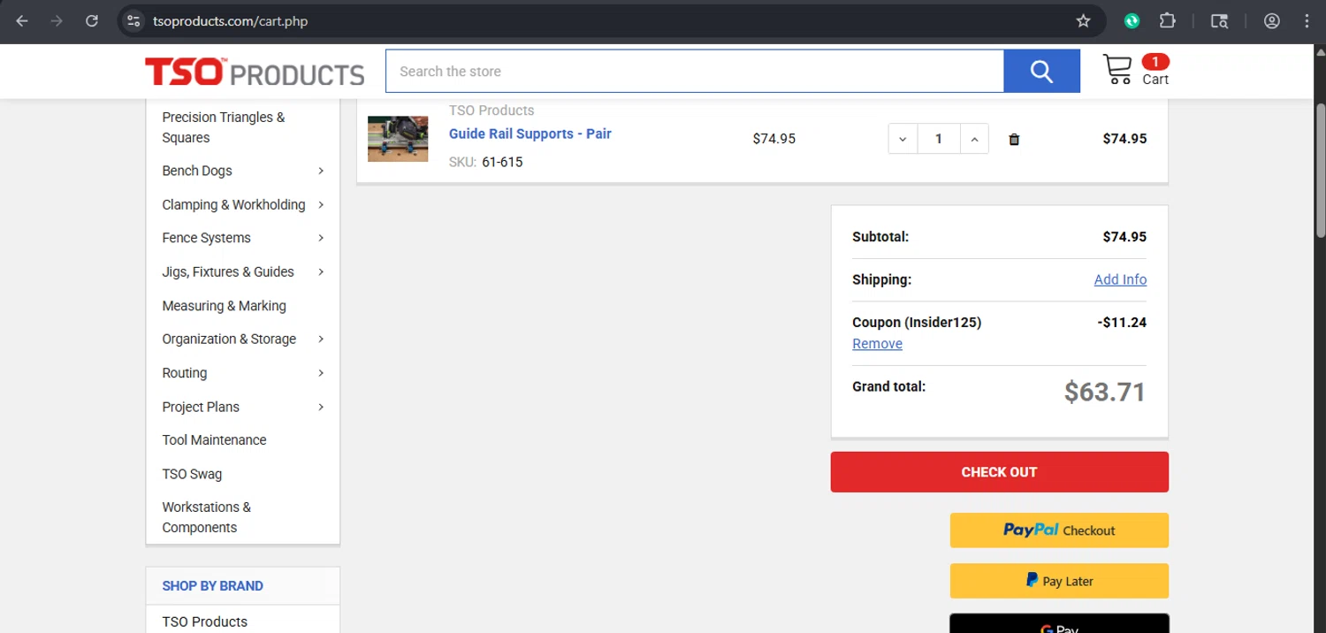Open the Routing category
The height and width of the screenshot is (633, 1326).
click(x=184, y=373)
